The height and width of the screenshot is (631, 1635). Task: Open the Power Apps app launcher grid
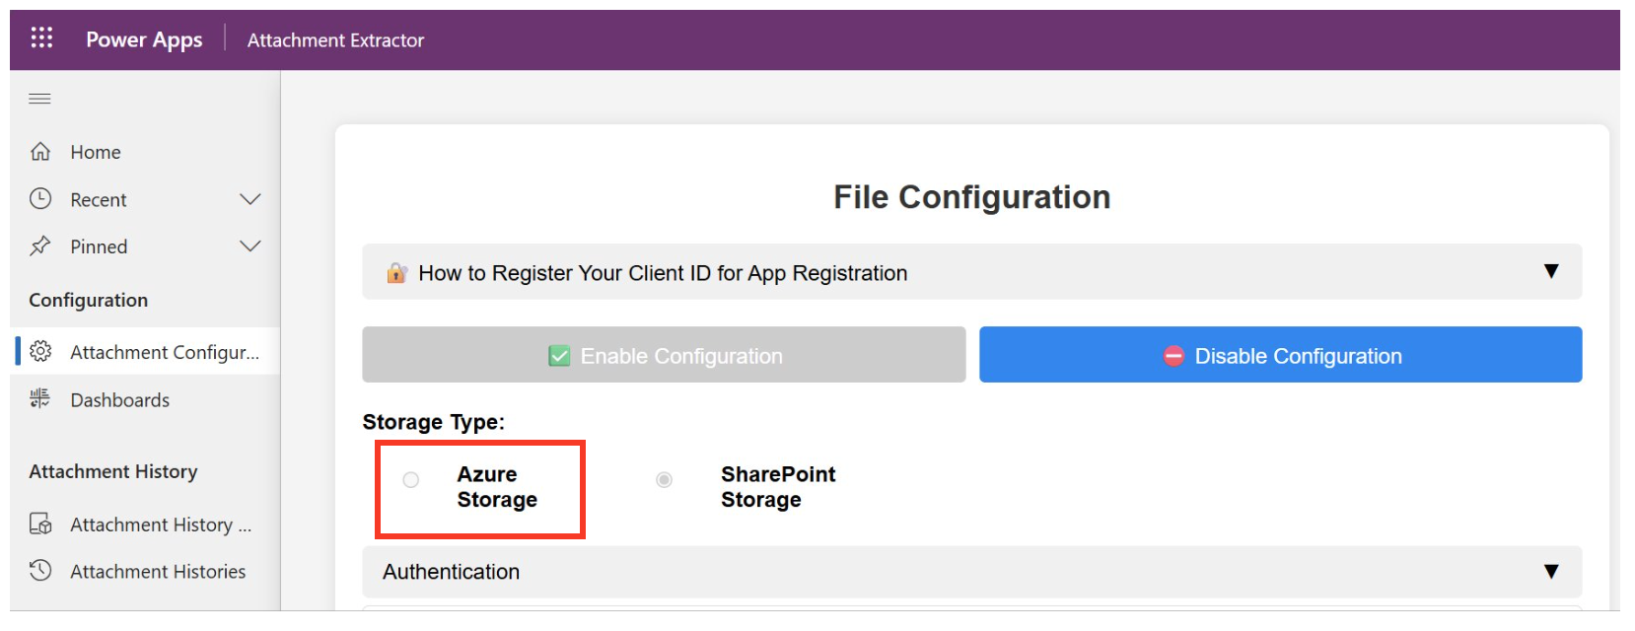41,38
